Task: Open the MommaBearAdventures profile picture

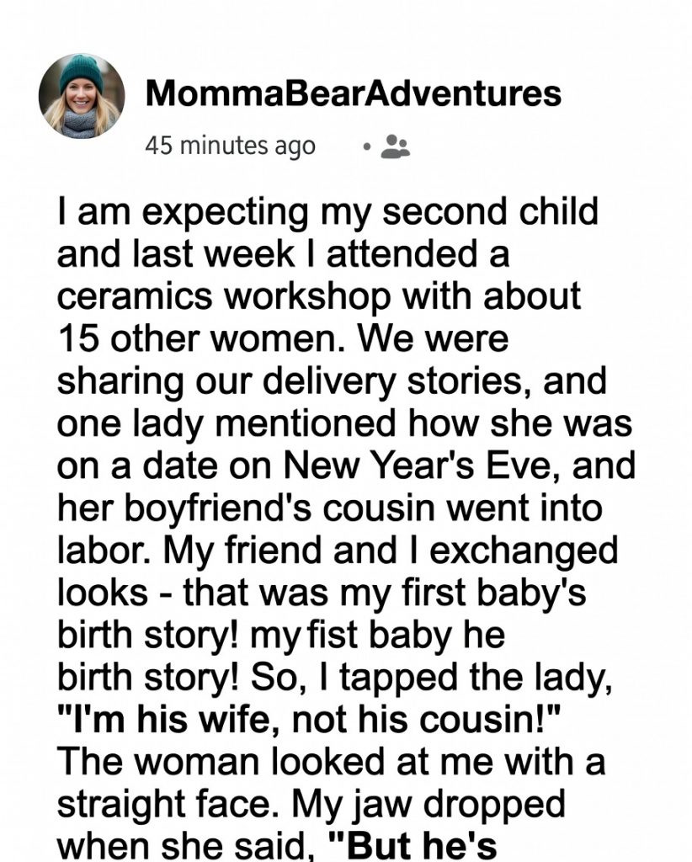Action: [x=82, y=97]
